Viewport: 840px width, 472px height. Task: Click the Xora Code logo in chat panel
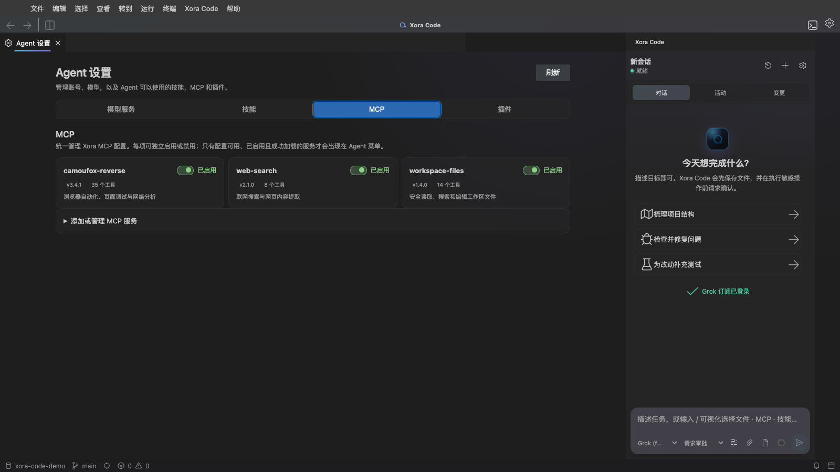coord(718,139)
